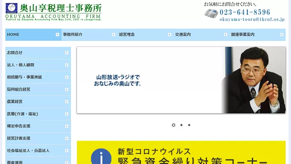Click the okuyama-tooru email address
The image size is (291, 164).
252,19
